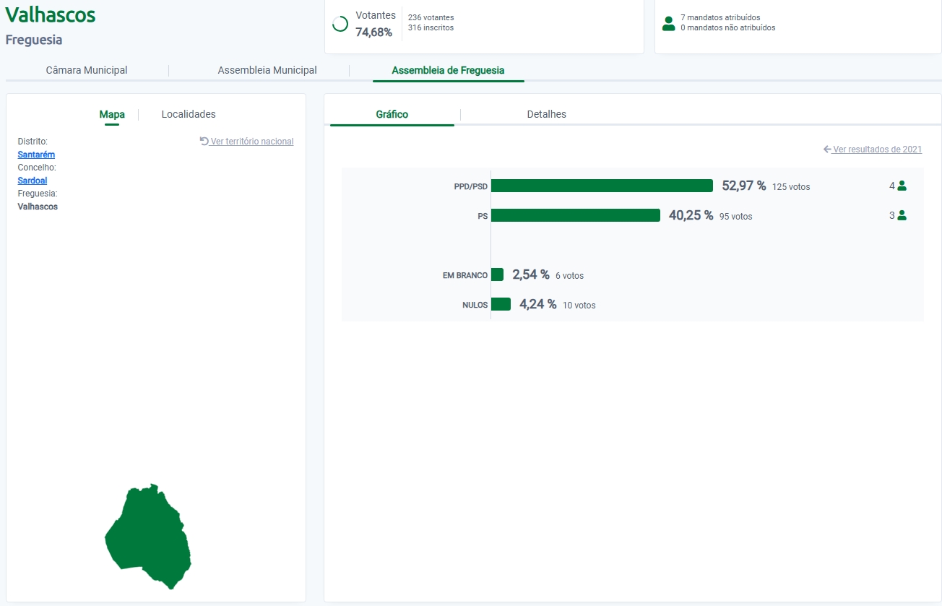Select the Gráfico tab
The image size is (942, 606).
[x=392, y=114]
